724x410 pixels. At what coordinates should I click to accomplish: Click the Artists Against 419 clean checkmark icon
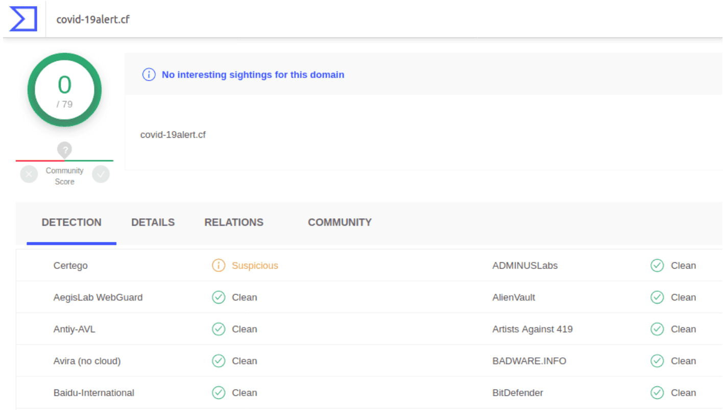tap(657, 329)
